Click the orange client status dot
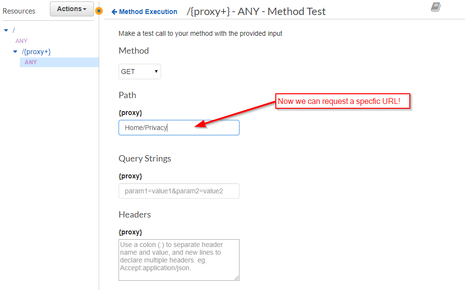465x290 pixels. click(x=99, y=10)
